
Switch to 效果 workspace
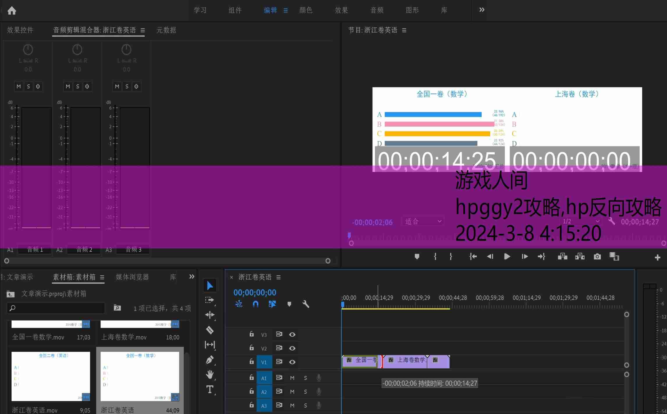[341, 10]
